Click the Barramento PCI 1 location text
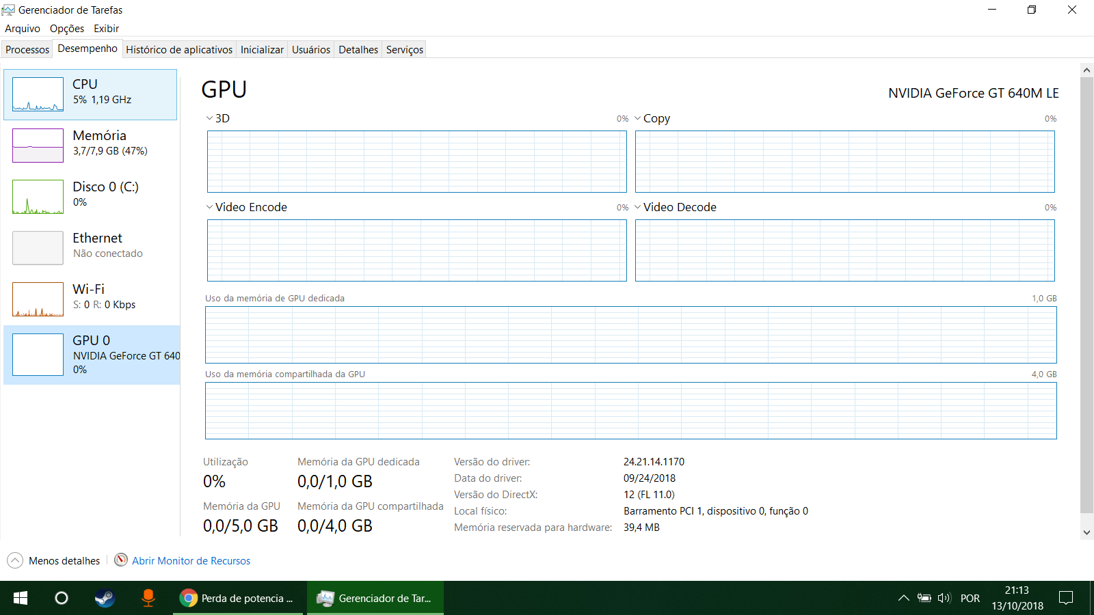The image size is (1094, 615). pyautogui.click(x=716, y=511)
